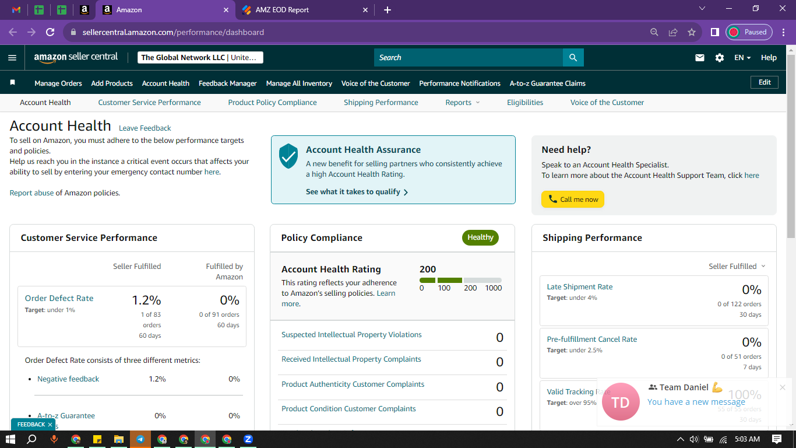The width and height of the screenshot is (796, 448).
Task: Open the Seller Fulfilled dropdown in Shipping Performance
Action: 737,267
